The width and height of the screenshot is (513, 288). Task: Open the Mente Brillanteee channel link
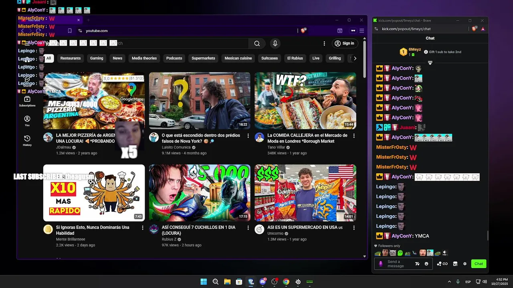pyautogui.click(x=71, y=239)
